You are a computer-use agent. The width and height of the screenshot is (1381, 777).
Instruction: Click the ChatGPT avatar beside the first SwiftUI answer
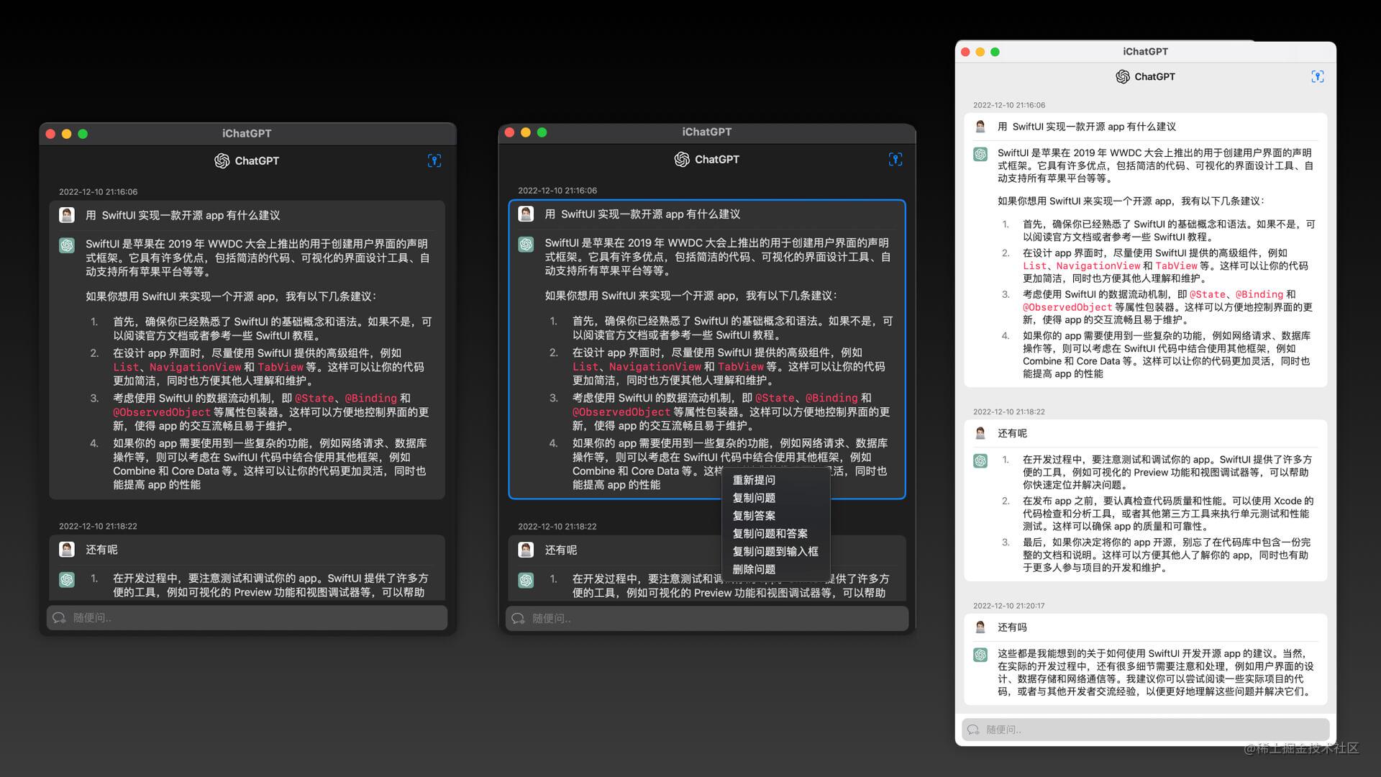click(x=66, y=245)
